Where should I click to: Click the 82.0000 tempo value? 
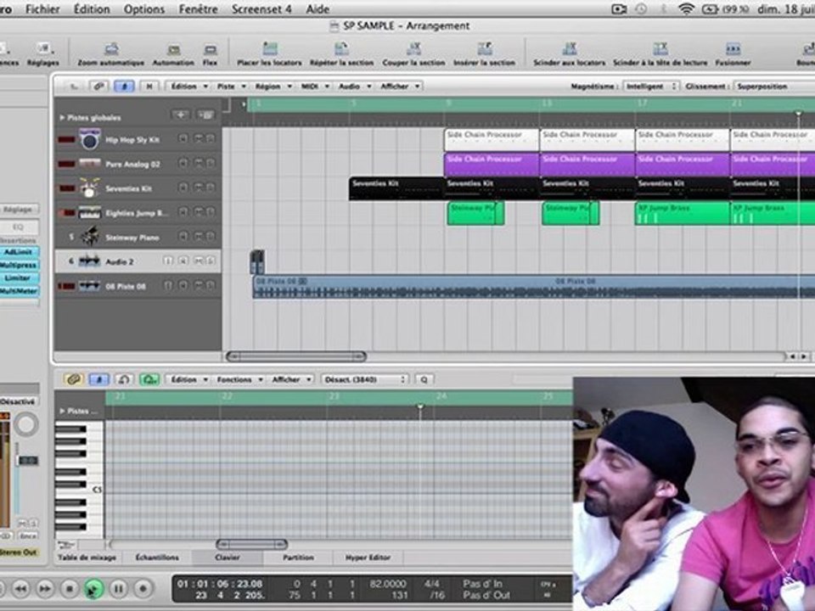(x=388, y=584)
